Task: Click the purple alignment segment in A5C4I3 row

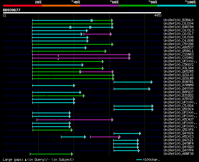Action: 105,137
